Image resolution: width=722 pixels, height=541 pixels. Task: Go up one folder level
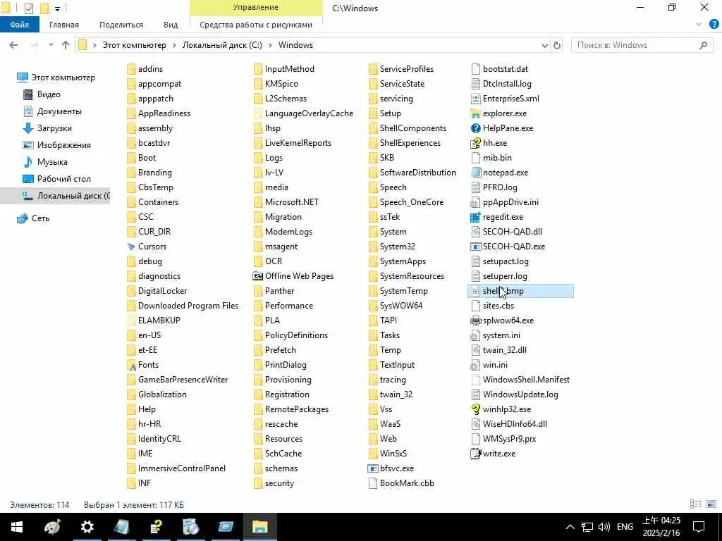pos(66,45)
